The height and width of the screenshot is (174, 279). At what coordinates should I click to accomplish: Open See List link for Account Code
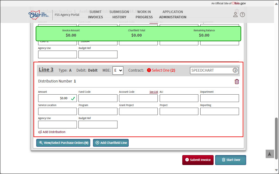153,92
